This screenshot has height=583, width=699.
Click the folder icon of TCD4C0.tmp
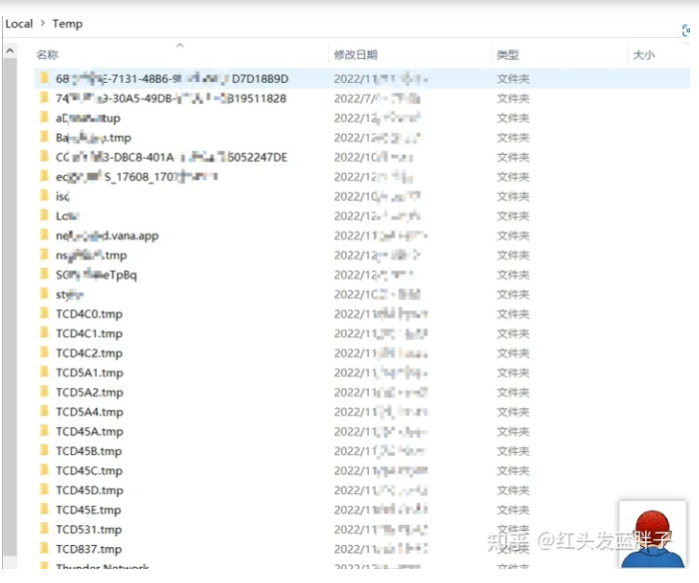pyautogui.click(x=44, y=313)
